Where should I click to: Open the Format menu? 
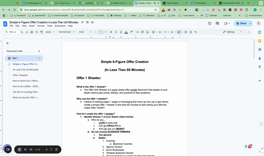41,26
